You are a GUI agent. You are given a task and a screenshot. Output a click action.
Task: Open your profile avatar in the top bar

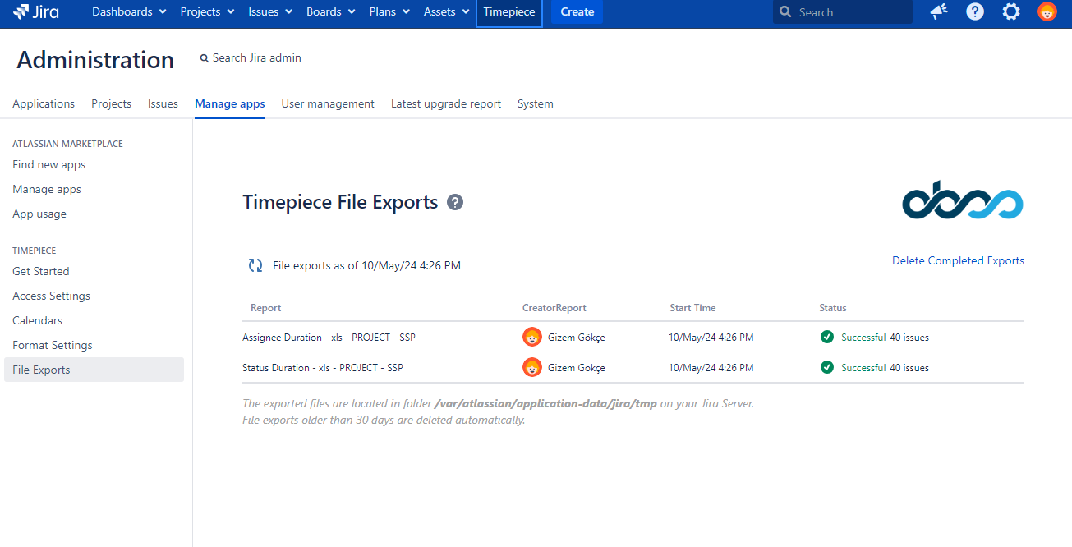pyautogui.click(x=1046, y=11)
